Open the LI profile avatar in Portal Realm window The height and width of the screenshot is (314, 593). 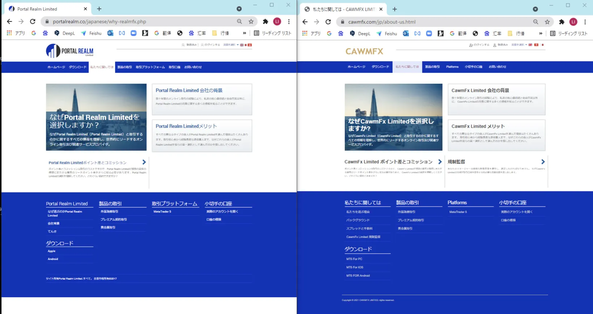point(277,22)
